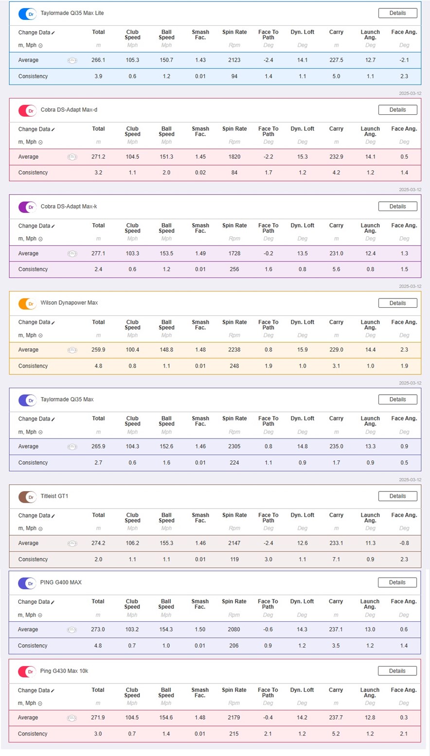Screen dimensions: 430x756
Task: Toggle the Dr switch for PING G400 MAX
Action: [x=27, y=583]
